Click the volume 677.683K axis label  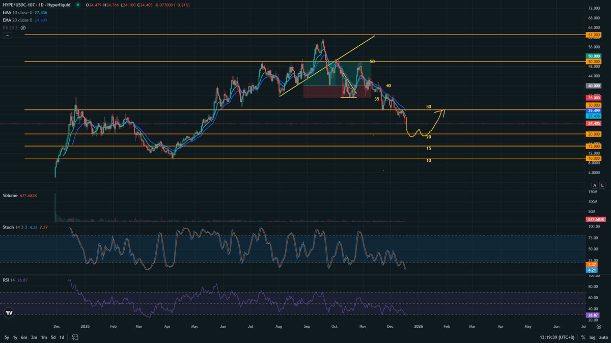595,219
